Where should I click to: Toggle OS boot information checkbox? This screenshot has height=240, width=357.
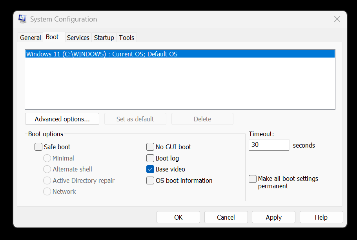[150, 180]
